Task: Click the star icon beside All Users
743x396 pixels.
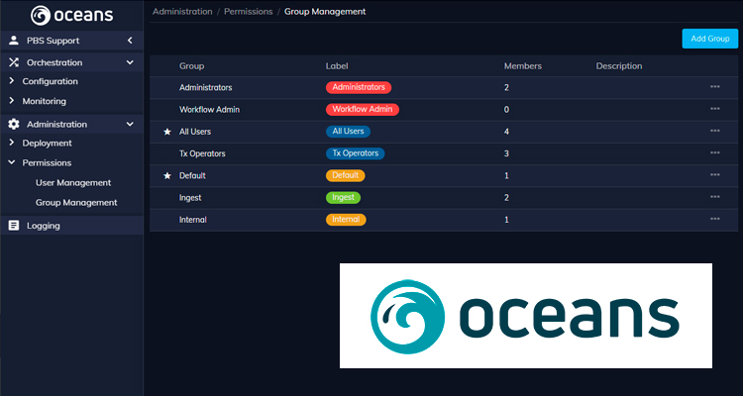Action: (x=167, y=132)
